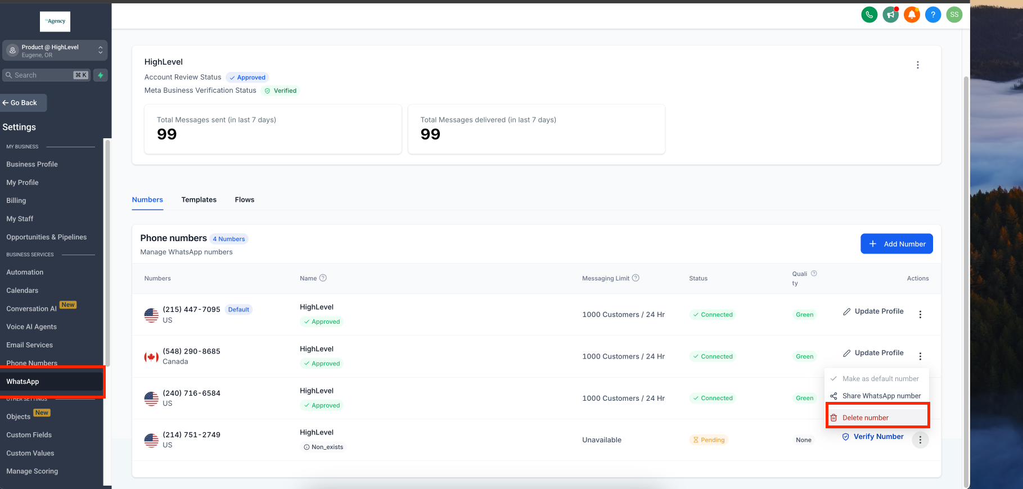Click the Agency logo

click(55, 21)
